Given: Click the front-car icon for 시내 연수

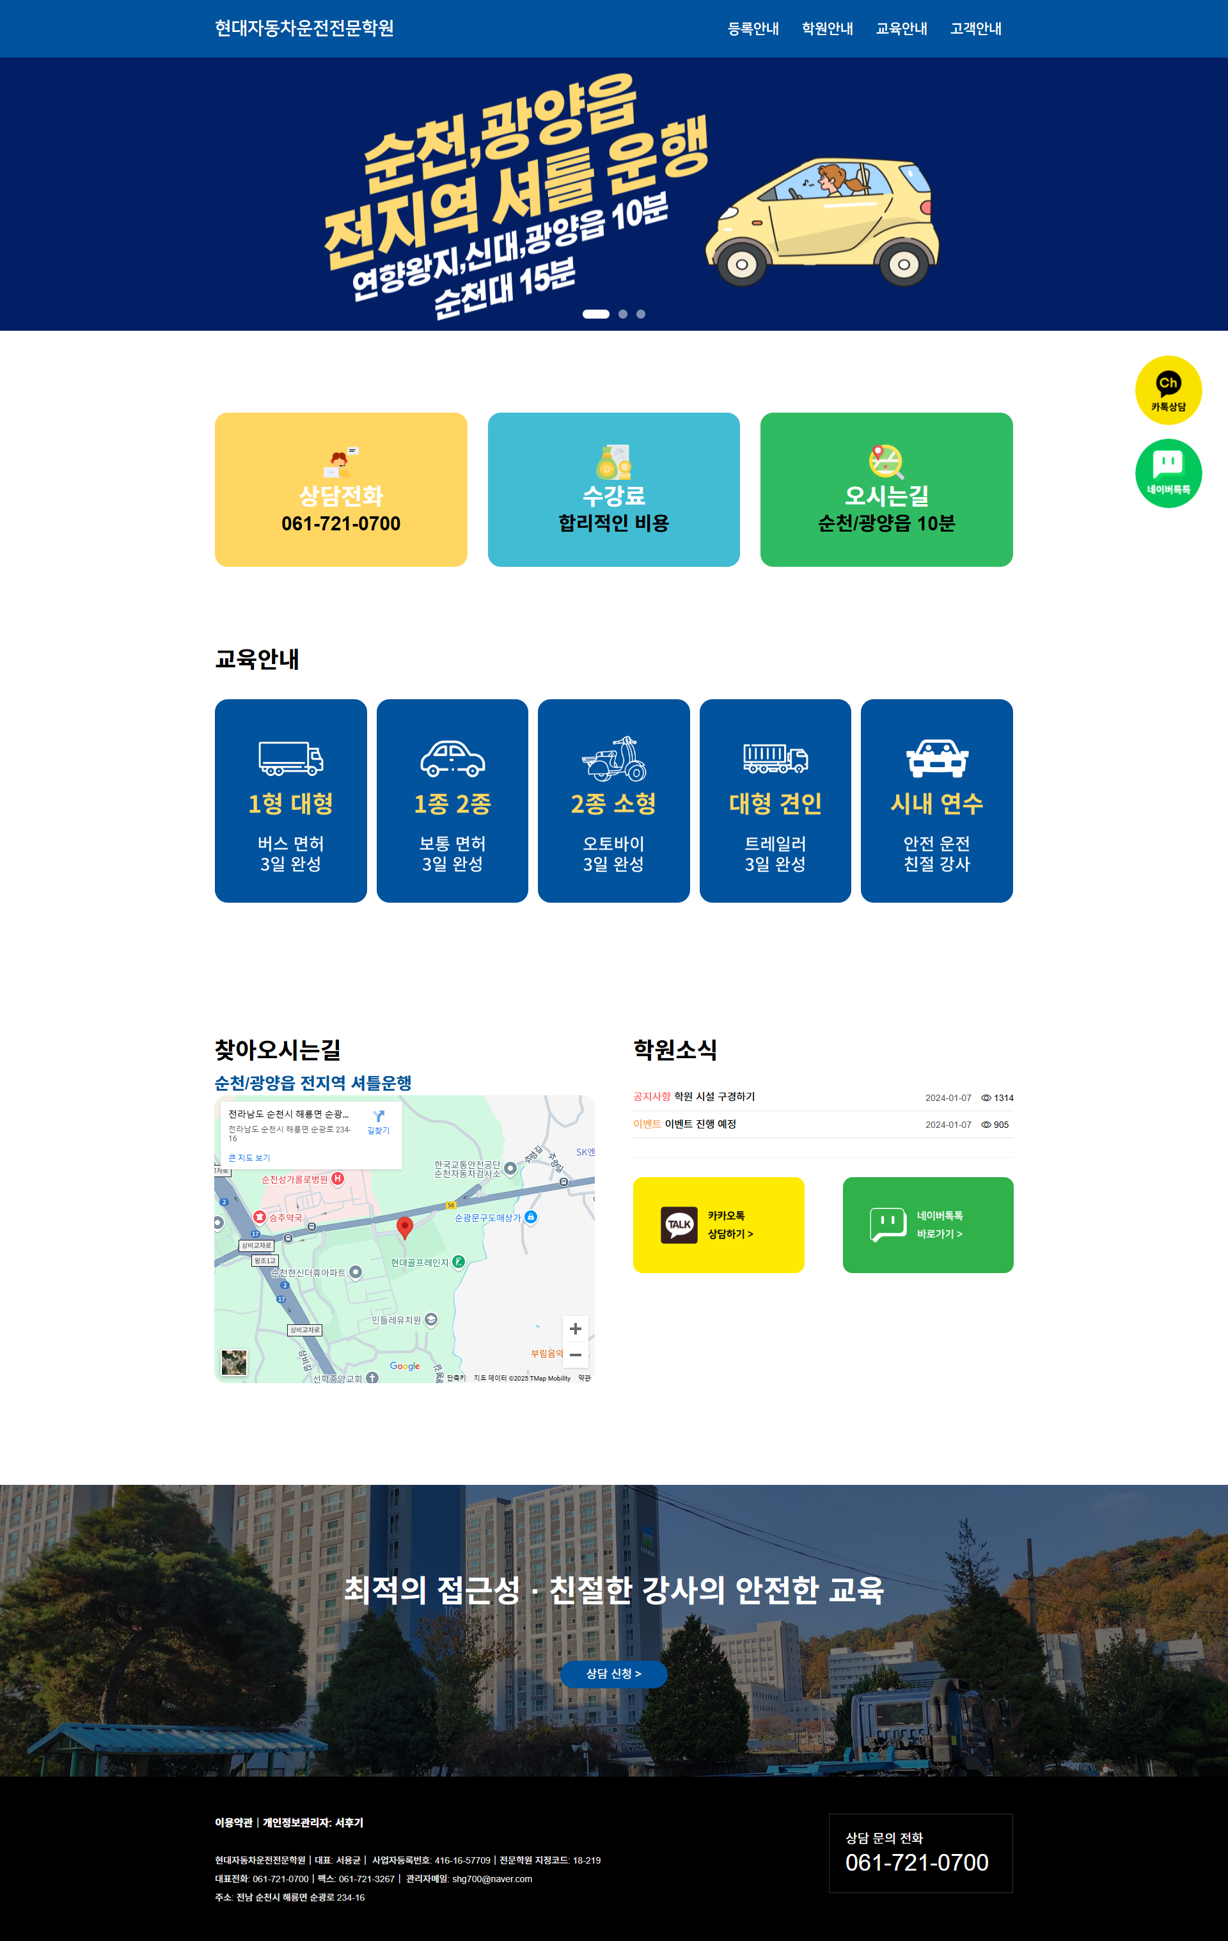Looking at the screenshot, I should tap(937, 757).
